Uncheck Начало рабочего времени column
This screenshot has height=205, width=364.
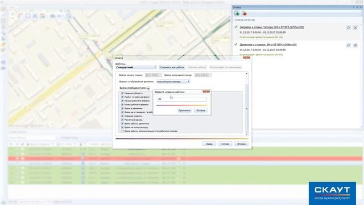tap(122, 101)
